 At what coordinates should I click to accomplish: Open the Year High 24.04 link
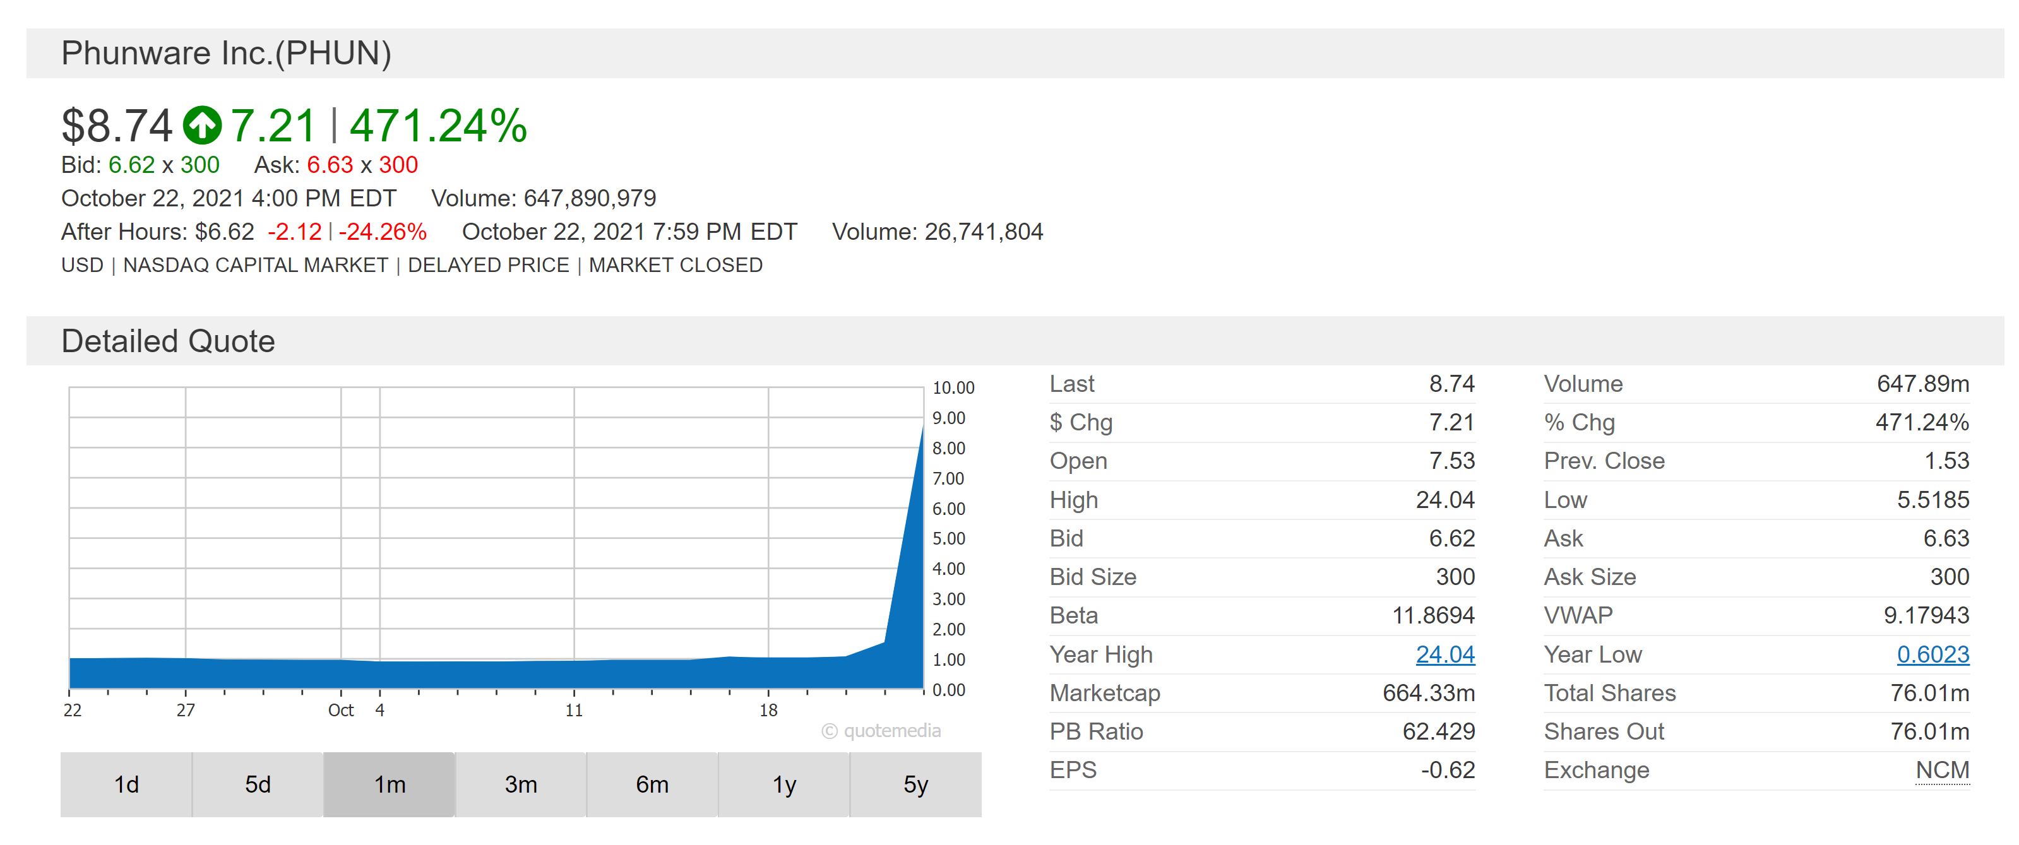click(1444, 654)
